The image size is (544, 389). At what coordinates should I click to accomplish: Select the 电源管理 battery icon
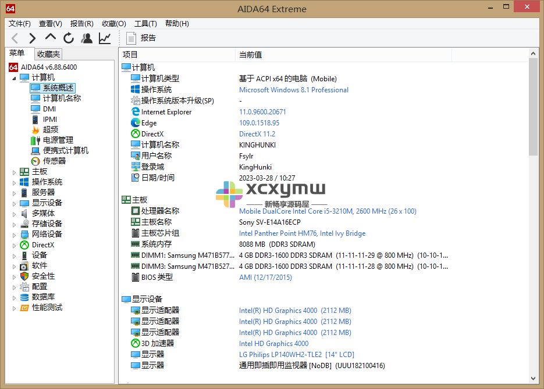point(35,139)
